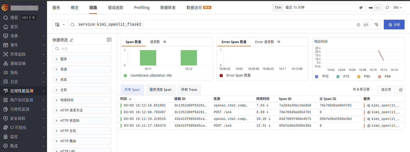Toggle the code view search mode button
This screenshot has height=152, width=410.
(x=366, y=25)
